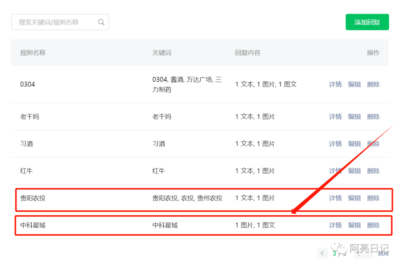Click 编辑 for rule 0304
The width and height of the screenshot is (402, 266).
pos(354,85)
